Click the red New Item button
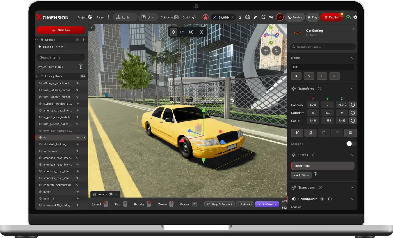 (61, 30)
